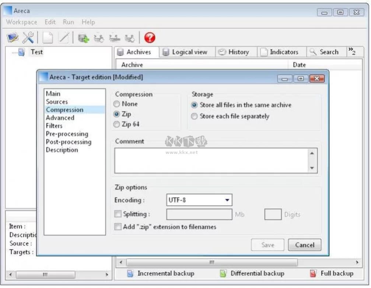Click the Test target icon in the tree
Viewport: 371px width, 288px height.
[x=21, y=52]
